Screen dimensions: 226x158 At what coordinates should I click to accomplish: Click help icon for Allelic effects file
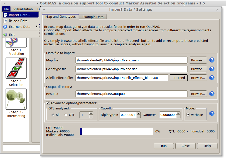[x=212, y=78]
